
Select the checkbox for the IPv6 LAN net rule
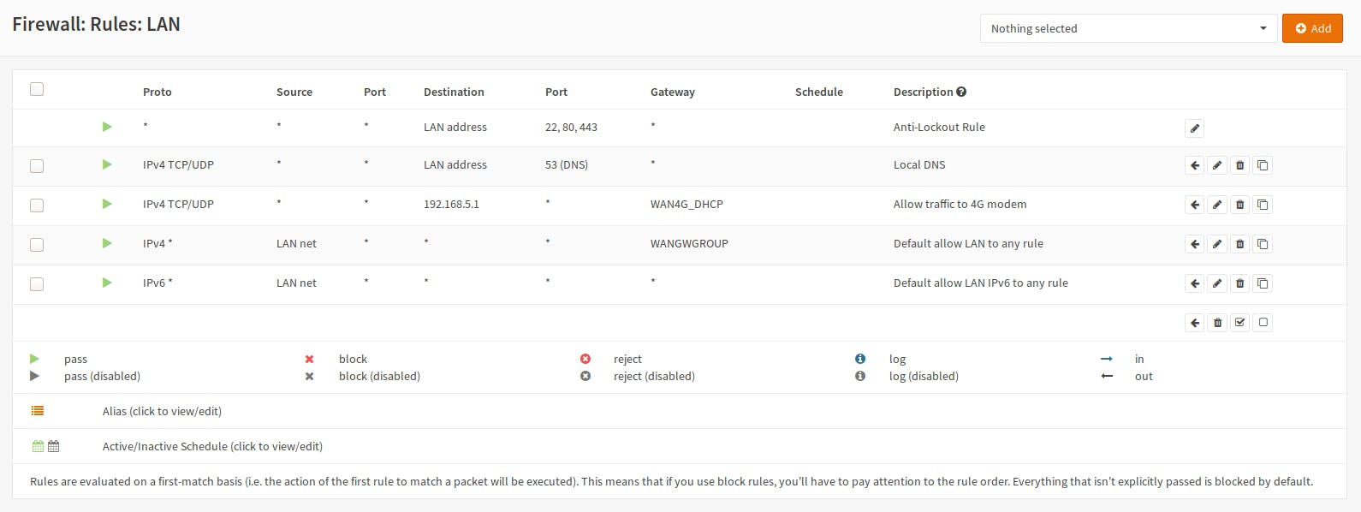pyautogui.click(x=37, y=284)
